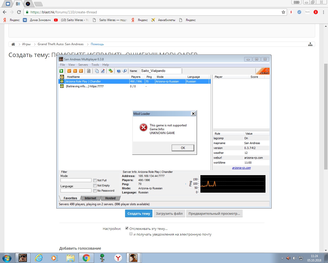Open Server Properties pencil icon
328x263 pixels.
click(x=103, y=71)
